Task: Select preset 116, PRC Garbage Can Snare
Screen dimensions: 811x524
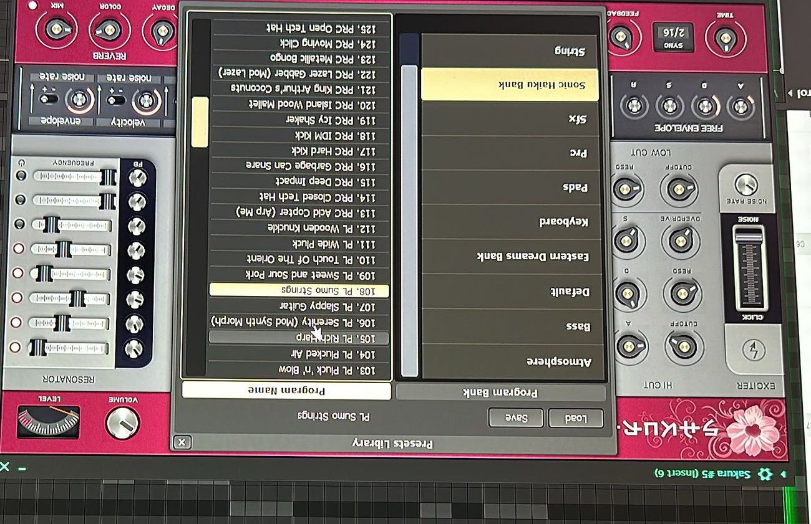Action: pos(301,166)
